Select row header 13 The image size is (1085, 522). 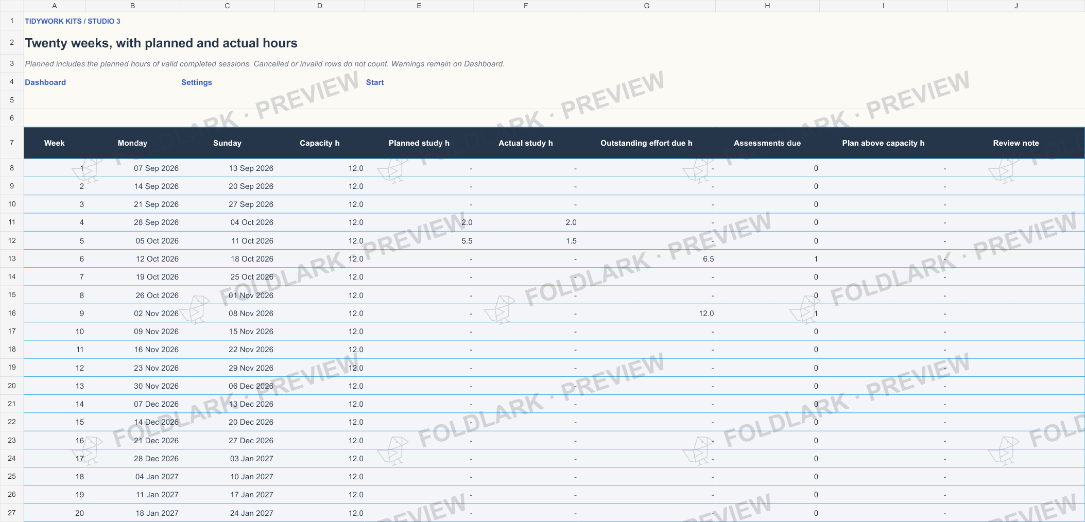[12, 258]
